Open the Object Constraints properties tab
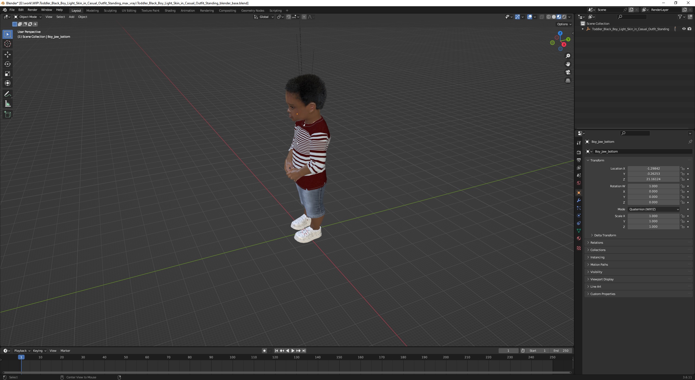The height and width of the screenshot is (380, 695). (579, 223)
